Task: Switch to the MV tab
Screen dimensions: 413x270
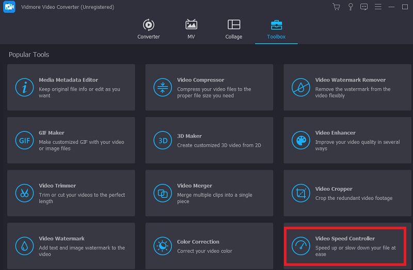Action: pos(191,29)
